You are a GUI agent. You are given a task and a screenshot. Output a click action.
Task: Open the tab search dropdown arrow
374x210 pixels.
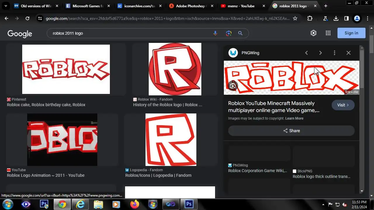(6, 6)
